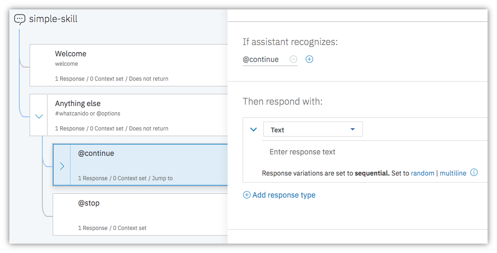Click the 'Then respond with' heading

coord(283,101)
